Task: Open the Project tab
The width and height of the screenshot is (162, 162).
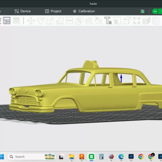Action: 53,11
